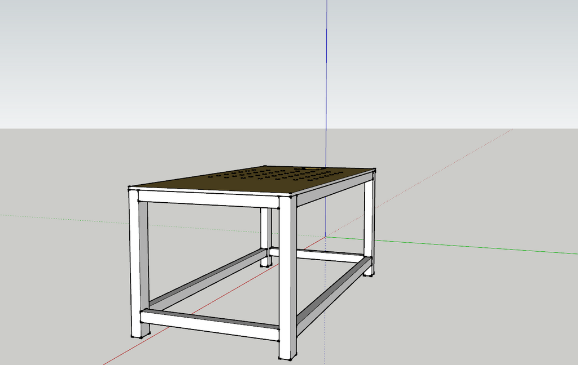Image resolution: width=578 pixels, height=365 pixels.
Task: Select the right side lower stretcher rail
Action: coord(334,296)
